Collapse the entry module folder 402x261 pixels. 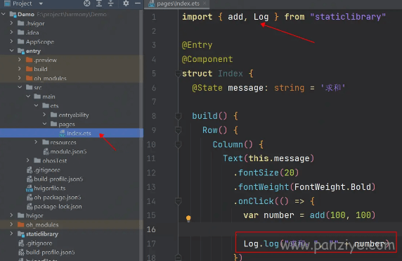click(11, 51)
